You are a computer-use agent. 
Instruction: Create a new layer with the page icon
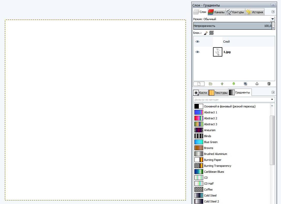[199, 84]
